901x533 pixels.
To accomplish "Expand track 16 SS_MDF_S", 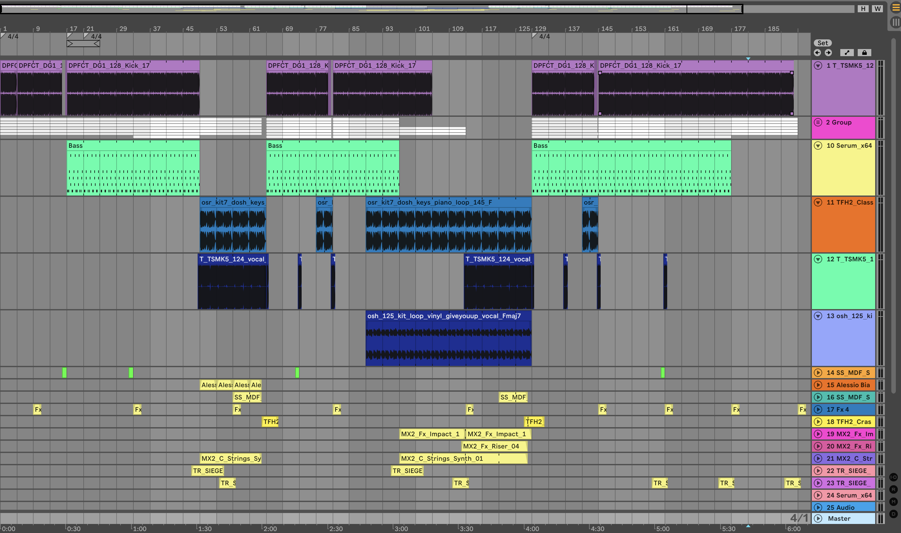I will (818, 397).
